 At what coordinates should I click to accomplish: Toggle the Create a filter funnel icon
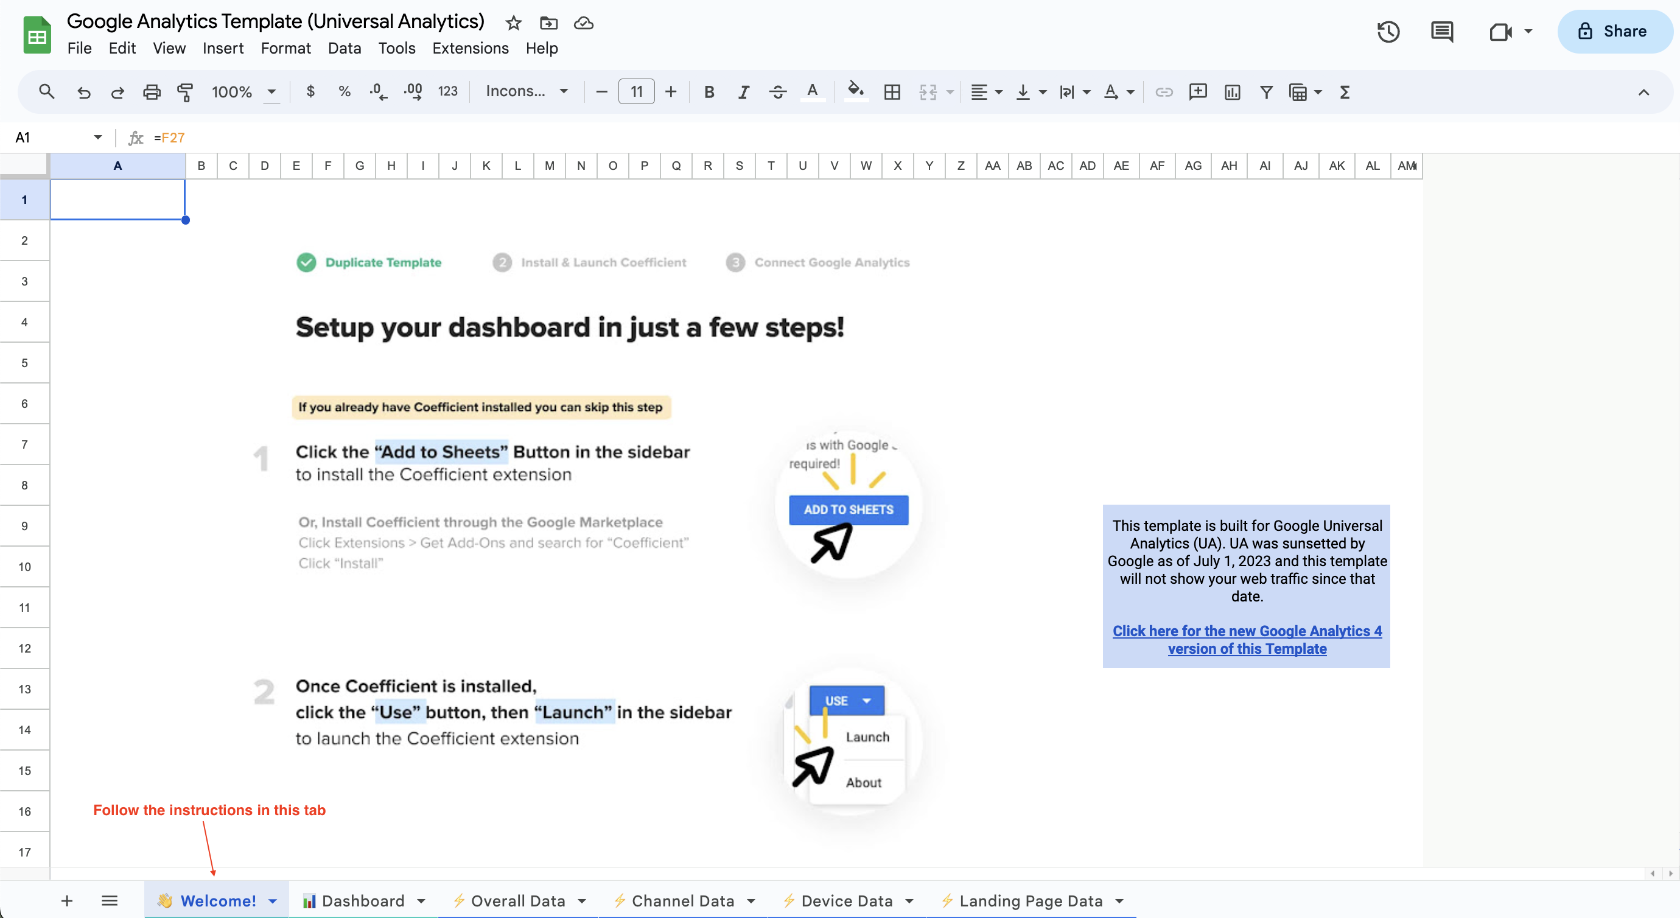coord(1266,92)
